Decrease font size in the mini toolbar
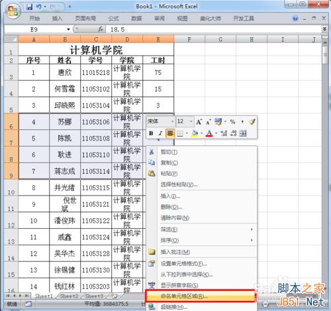 pos(209,121)
